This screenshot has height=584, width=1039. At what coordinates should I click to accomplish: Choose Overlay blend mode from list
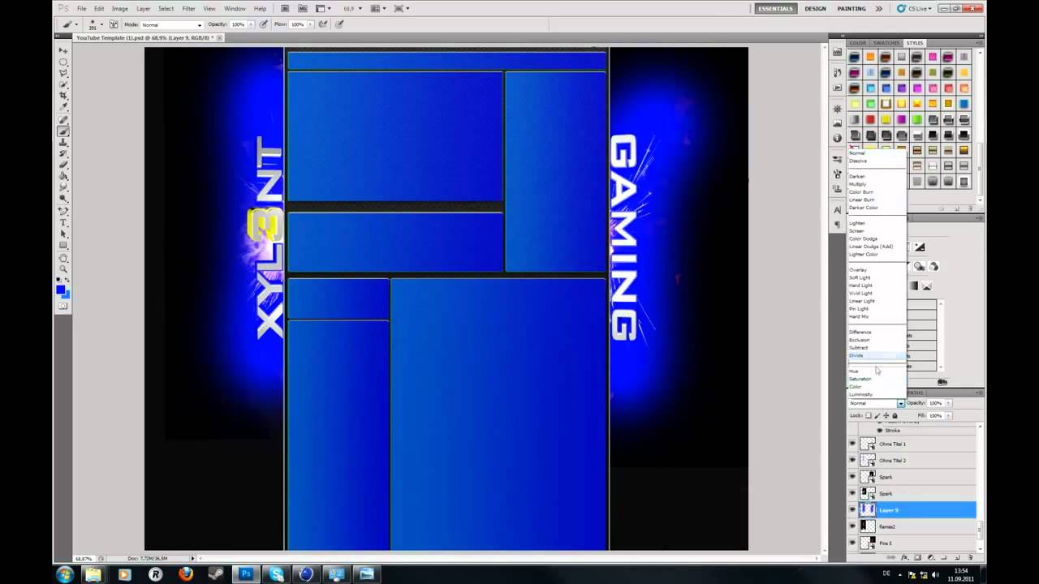(x=858, y=269)
